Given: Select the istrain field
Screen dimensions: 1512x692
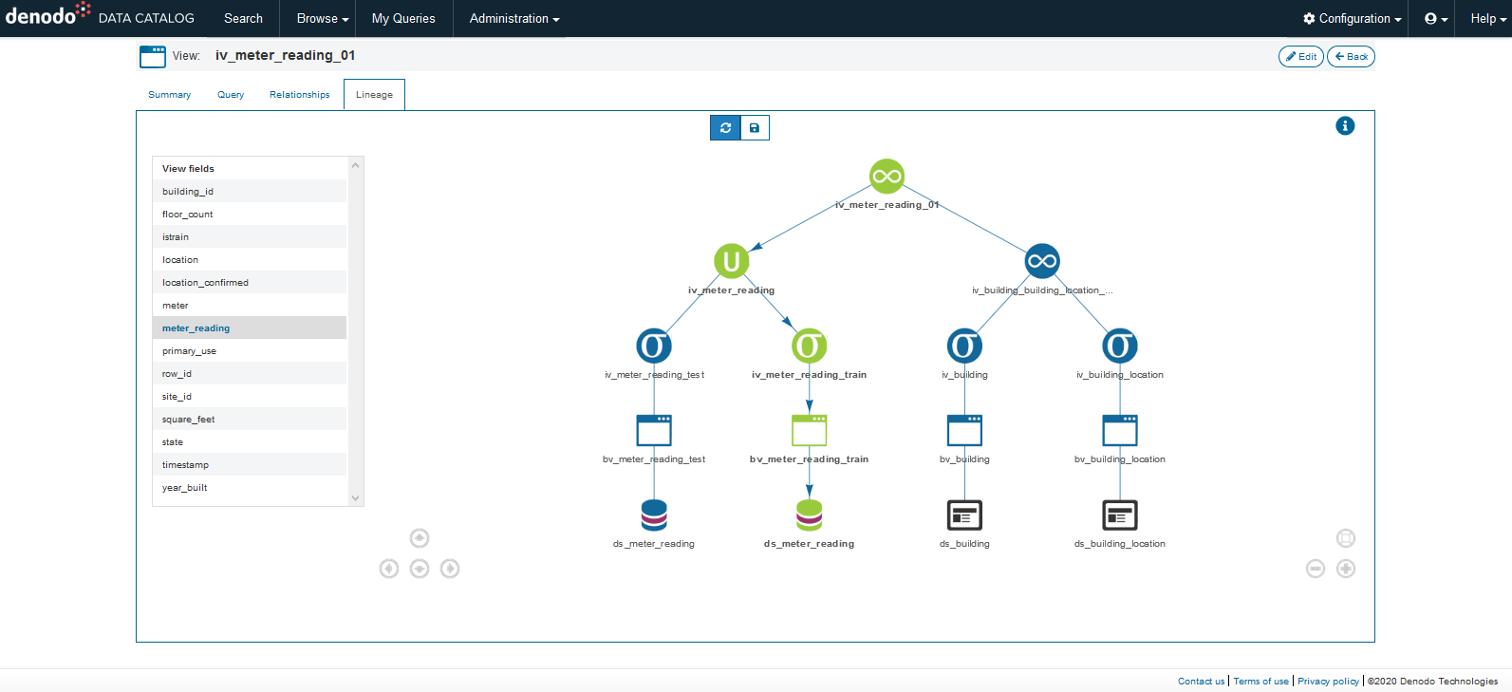Looking at the screenshot, I should tap(250, 236).
